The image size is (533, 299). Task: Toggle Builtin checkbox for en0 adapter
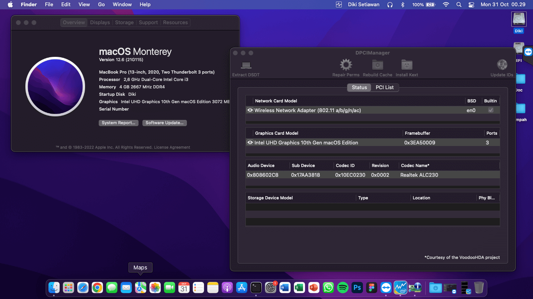tap(491, 110)
